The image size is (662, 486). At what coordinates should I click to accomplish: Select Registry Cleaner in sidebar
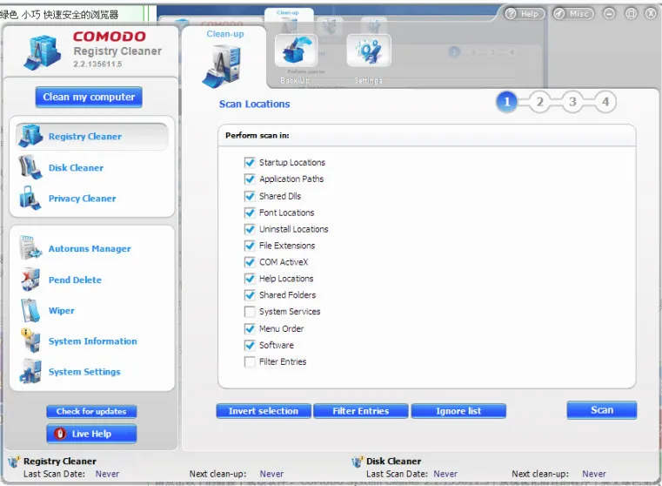coord(92,136)
